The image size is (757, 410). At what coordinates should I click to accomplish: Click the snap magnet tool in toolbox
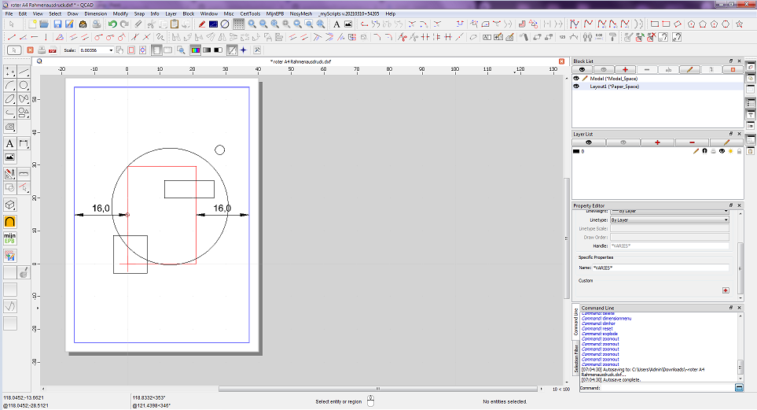[x=9, y=222]
